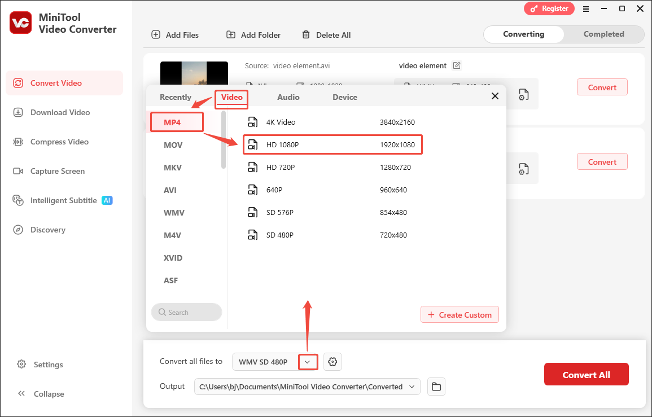Select the Compress Video tool

click(60, 142)
